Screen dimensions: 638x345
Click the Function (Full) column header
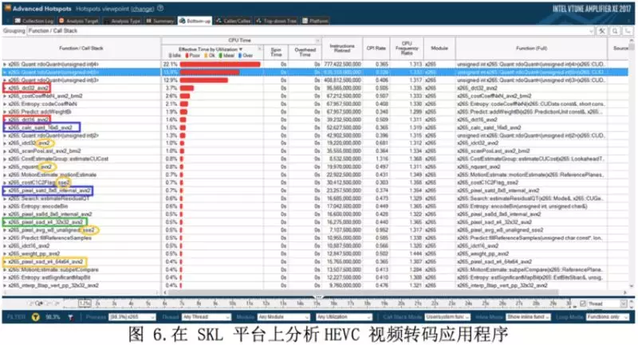pyautogui.click(x=531, y=49)
